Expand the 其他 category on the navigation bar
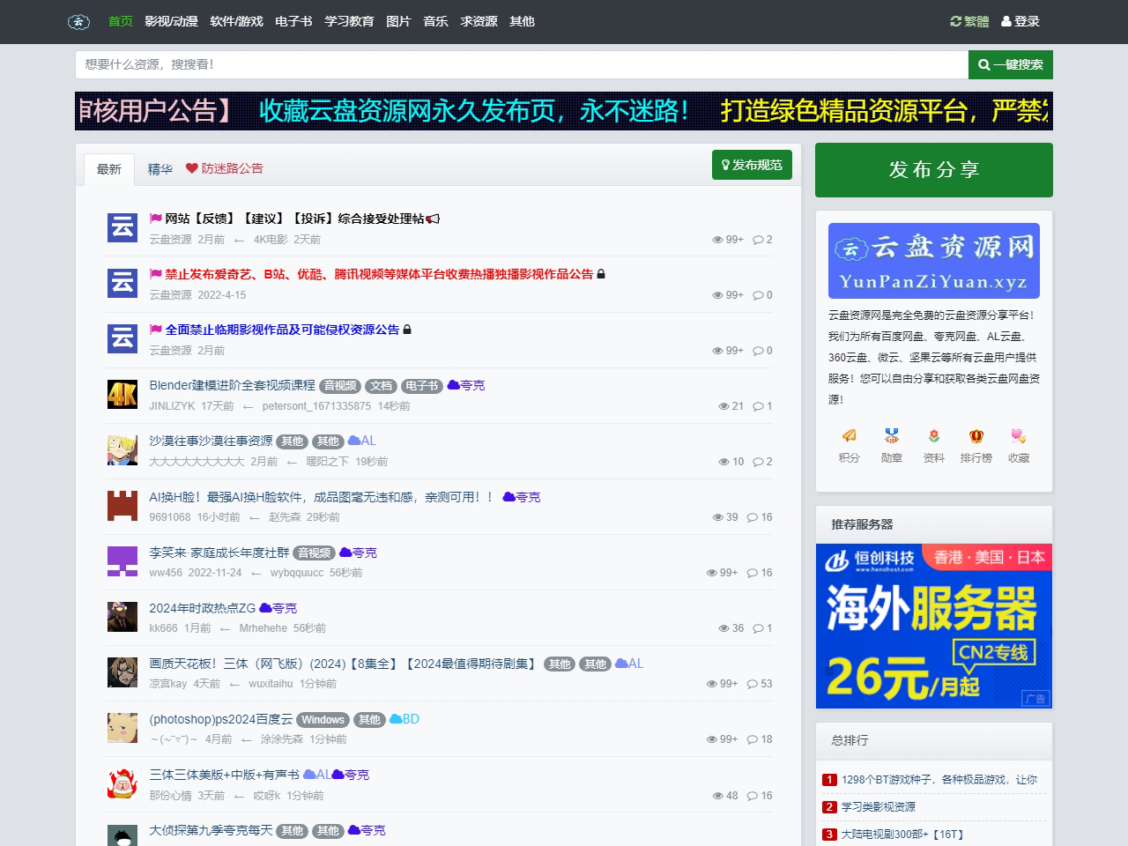This screenshot has height=846, width=1128. (522, 22)
